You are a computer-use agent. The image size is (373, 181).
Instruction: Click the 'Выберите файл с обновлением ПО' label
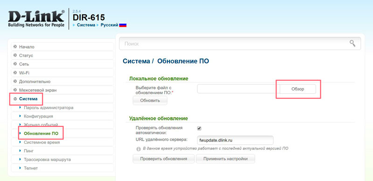coord(154,90)
